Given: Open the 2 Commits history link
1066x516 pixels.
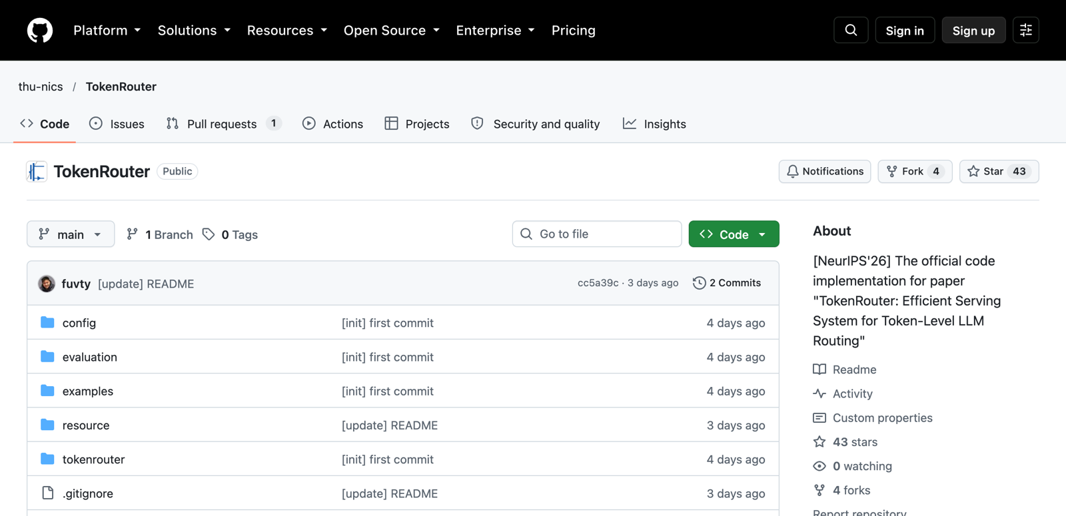Looking at the screenshot, I should tap(727, 283).
